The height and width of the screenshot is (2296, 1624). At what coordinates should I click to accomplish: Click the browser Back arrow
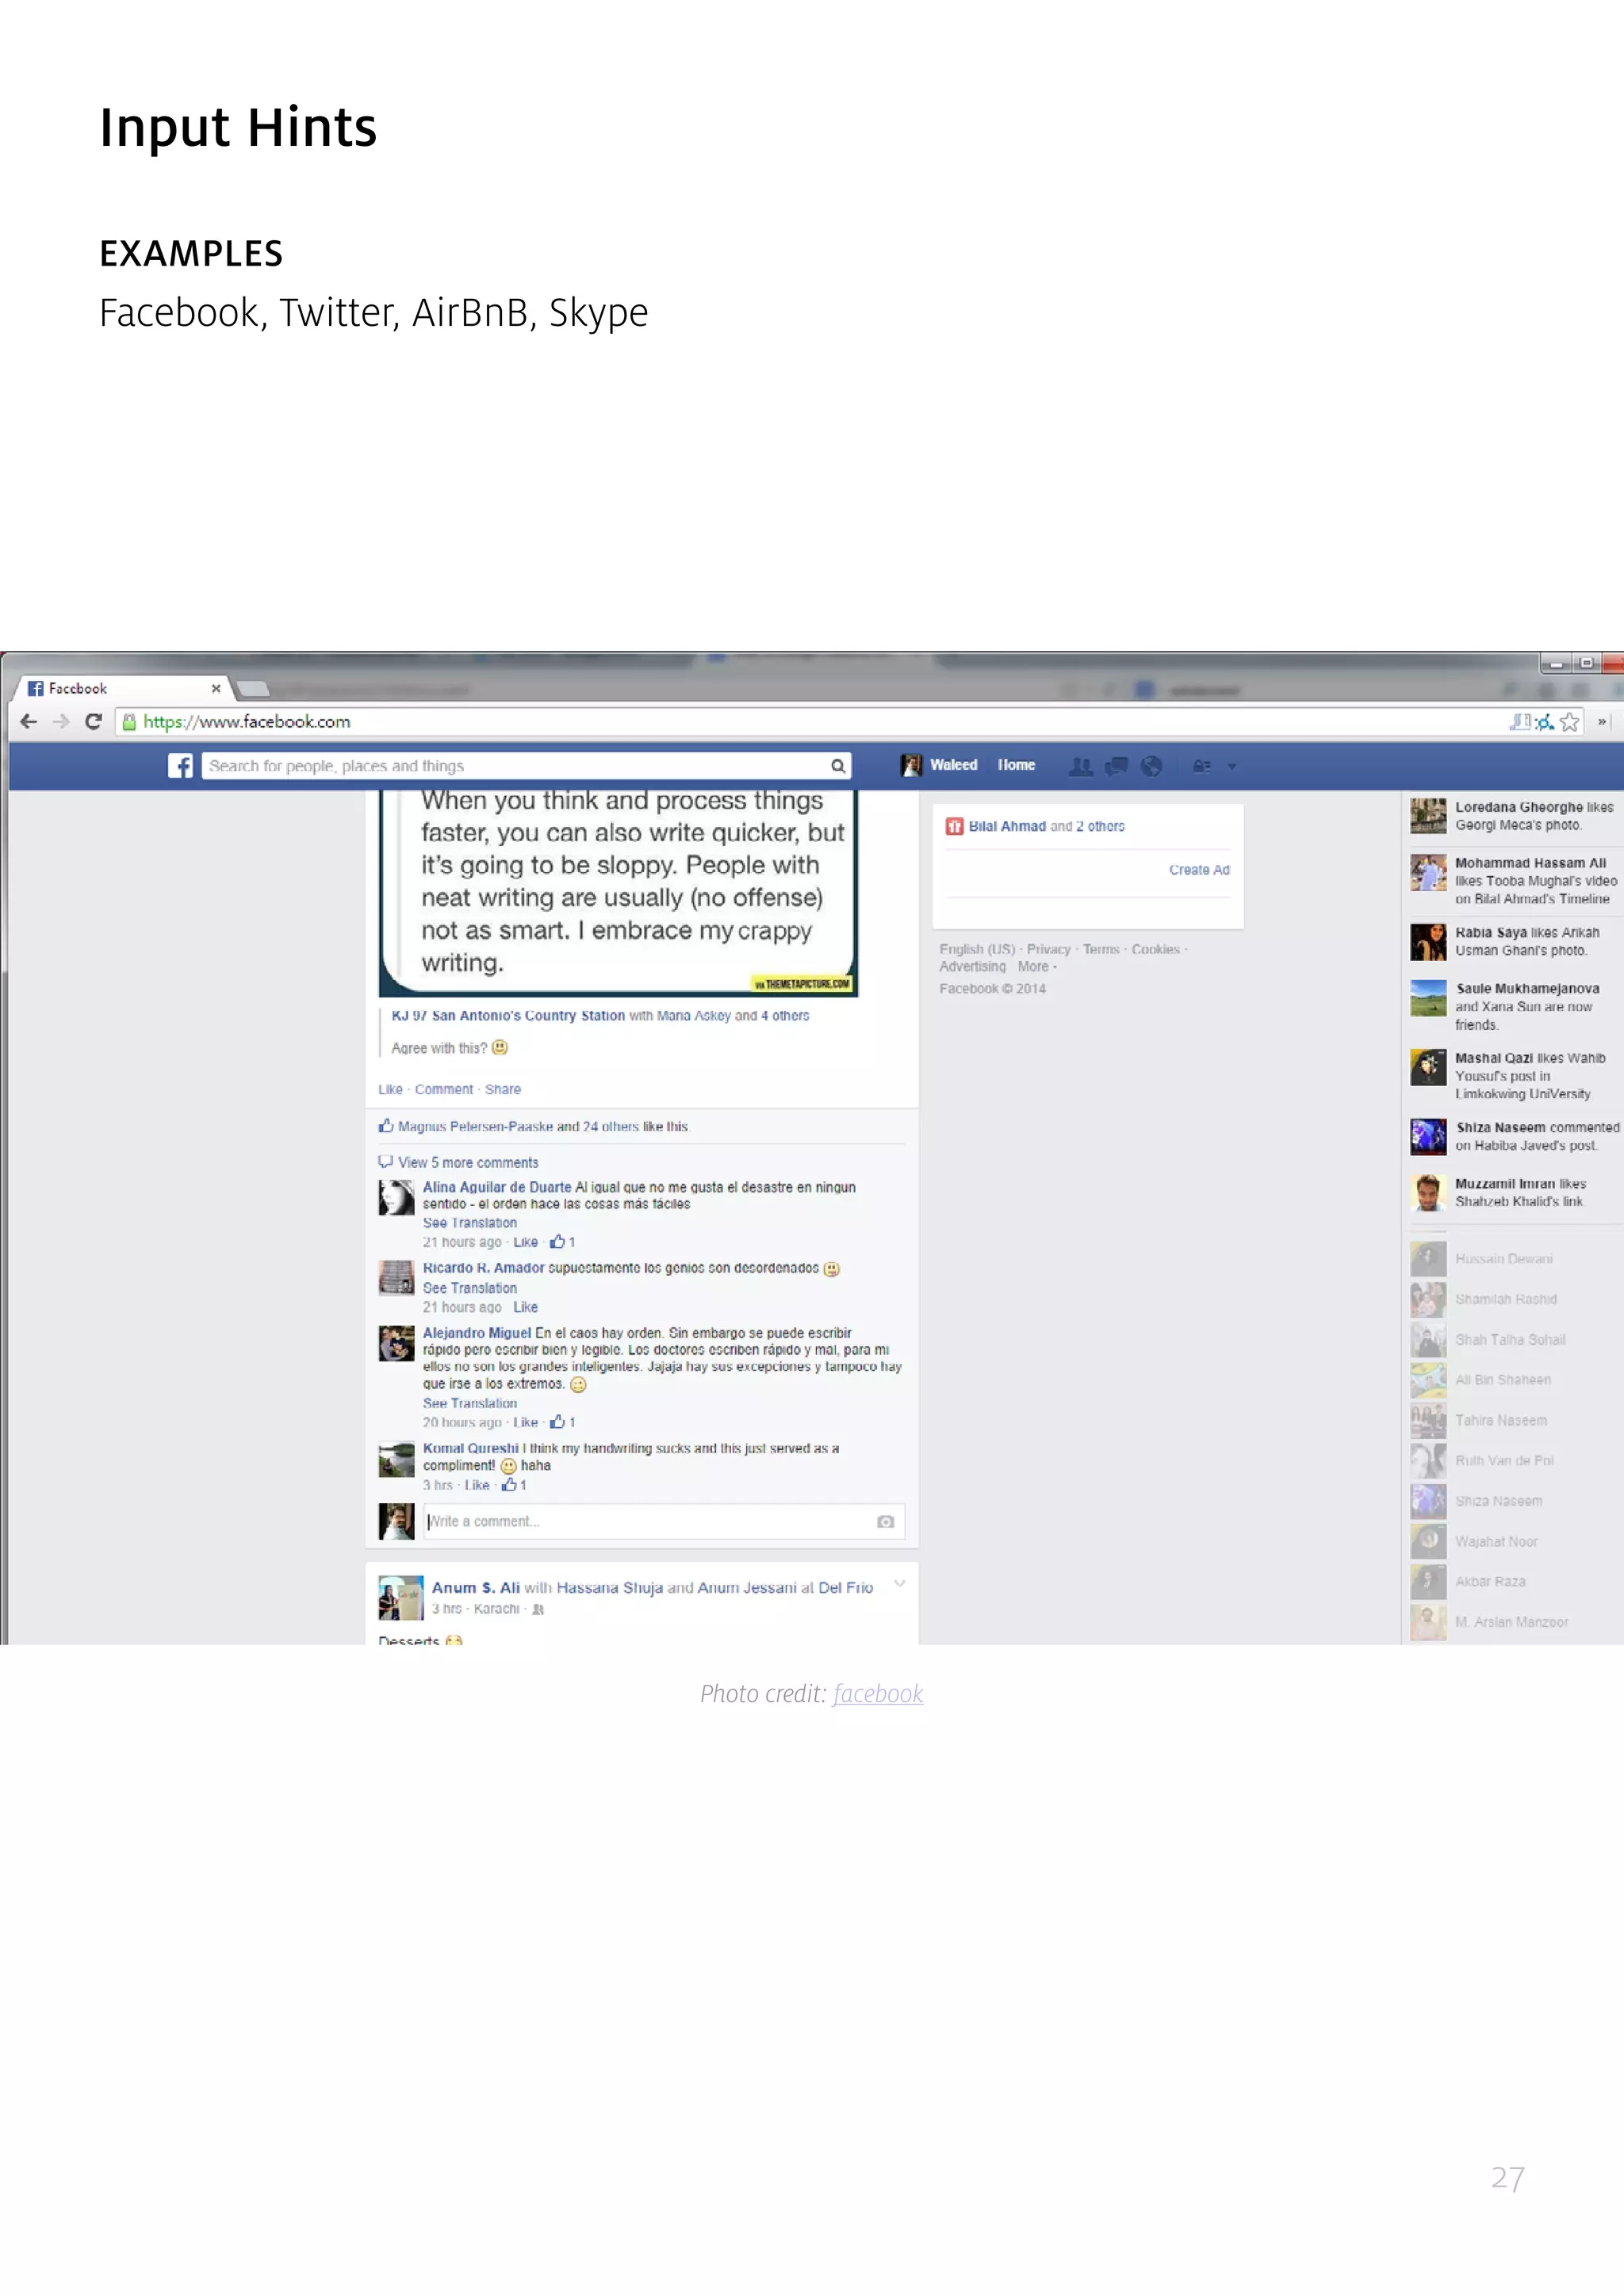pyautogui.click(x=29, y=722)
